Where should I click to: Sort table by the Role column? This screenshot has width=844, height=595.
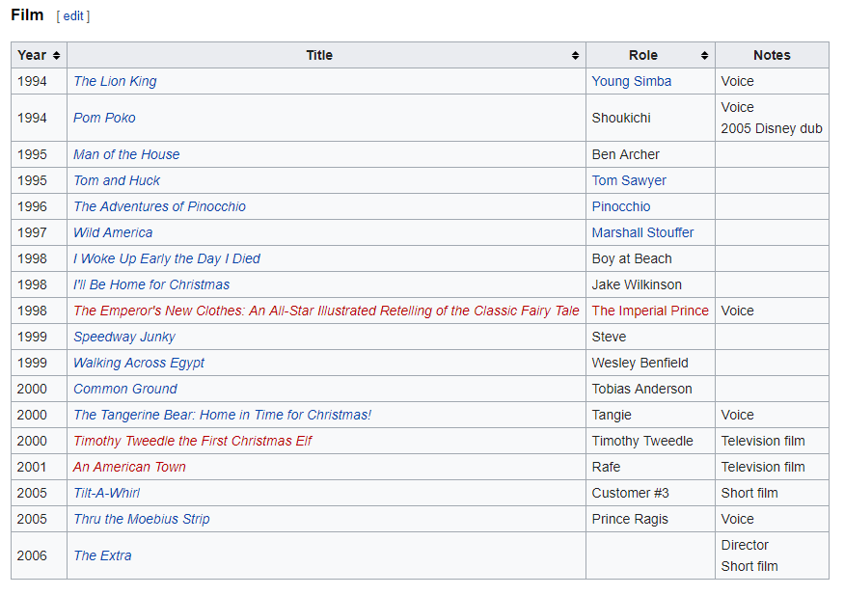pos(650,55)
